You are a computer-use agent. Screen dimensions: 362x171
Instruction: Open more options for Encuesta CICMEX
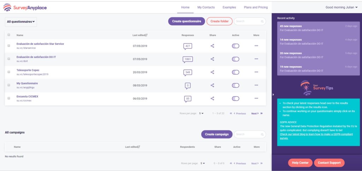[256, 99]
